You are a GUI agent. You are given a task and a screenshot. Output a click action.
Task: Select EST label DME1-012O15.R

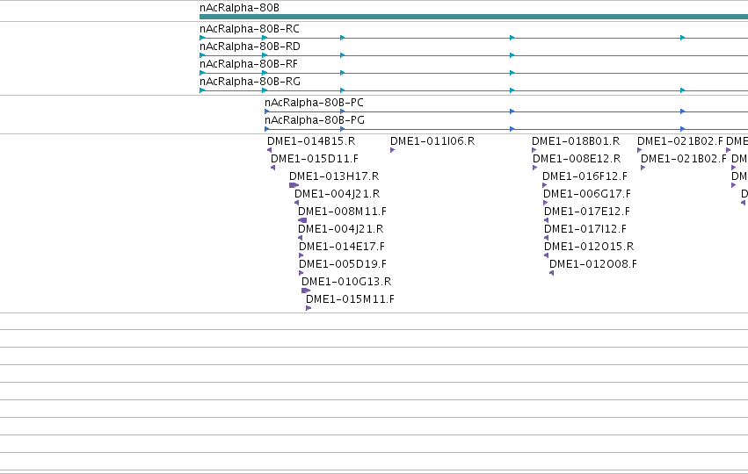(x=589, y=247)
